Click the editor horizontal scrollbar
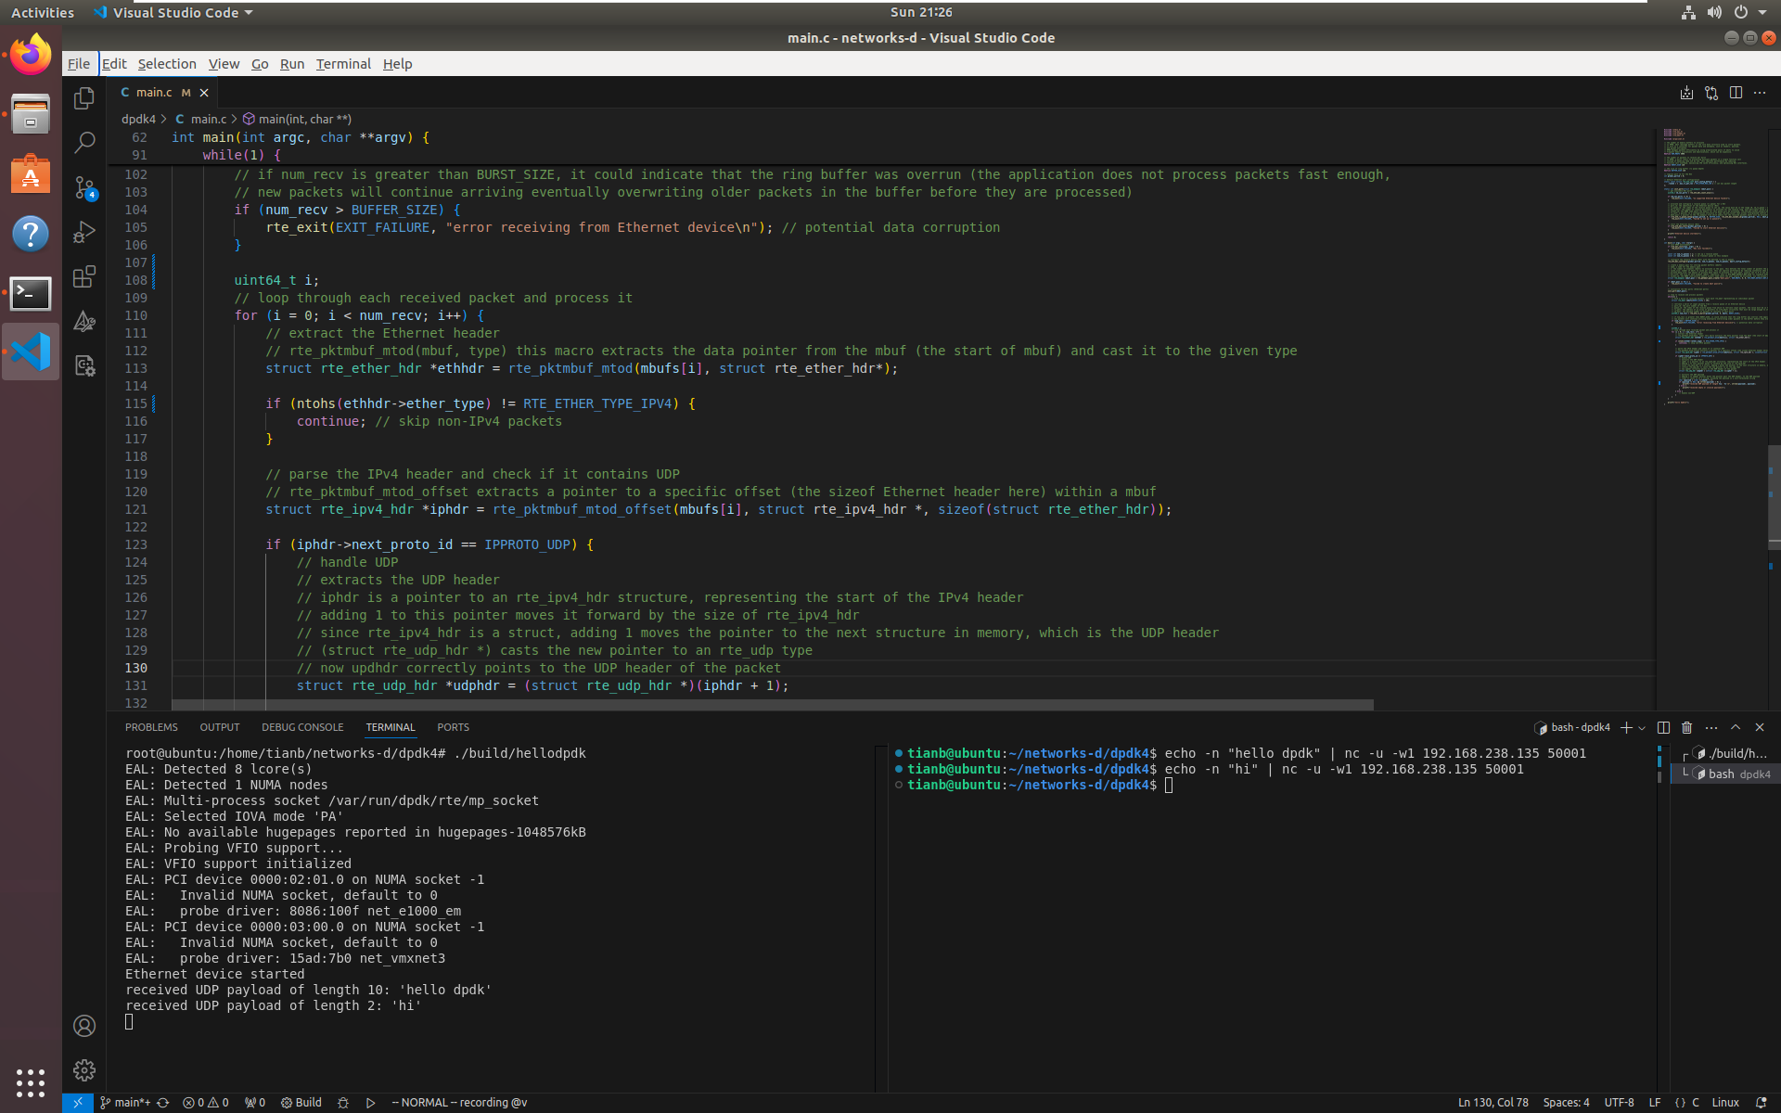 (x=772, y=705)
